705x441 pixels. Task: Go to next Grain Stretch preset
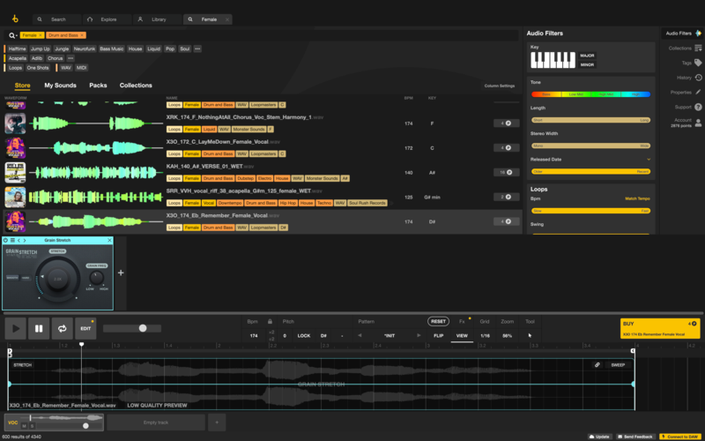point(25,240)
